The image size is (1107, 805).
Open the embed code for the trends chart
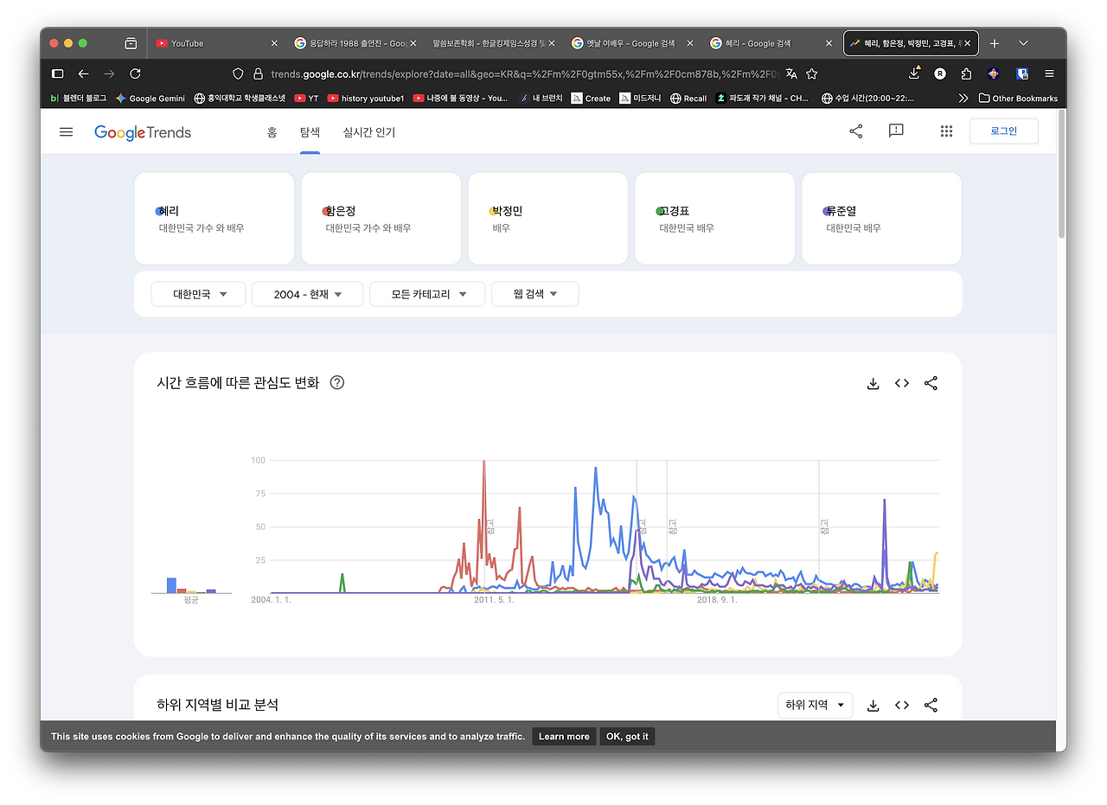[901, 383]
